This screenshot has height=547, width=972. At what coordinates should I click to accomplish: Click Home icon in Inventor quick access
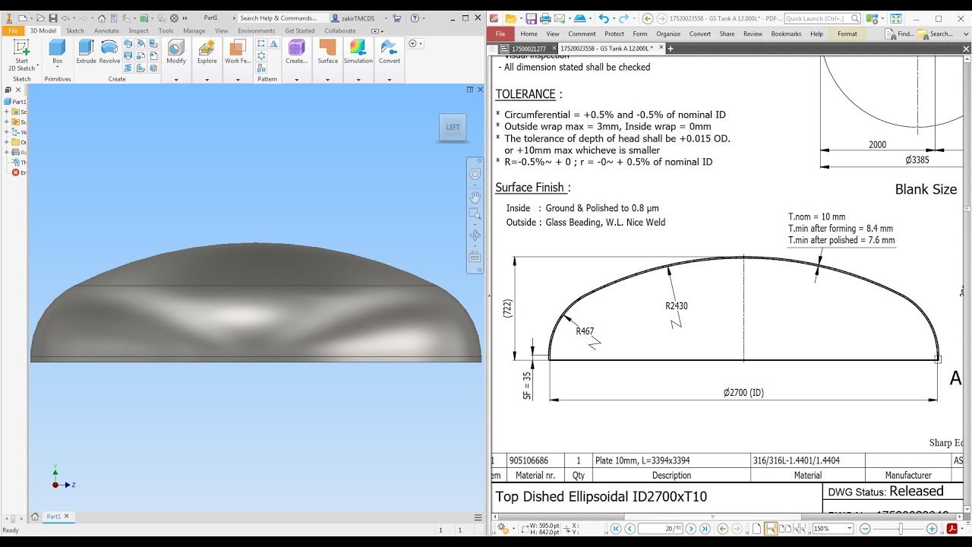(102, 18)
